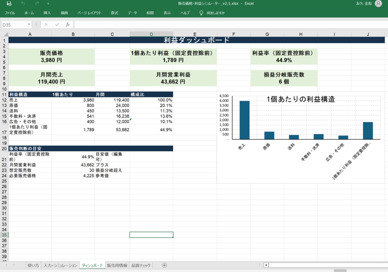Cancel formula entry with the X icon

46,25
